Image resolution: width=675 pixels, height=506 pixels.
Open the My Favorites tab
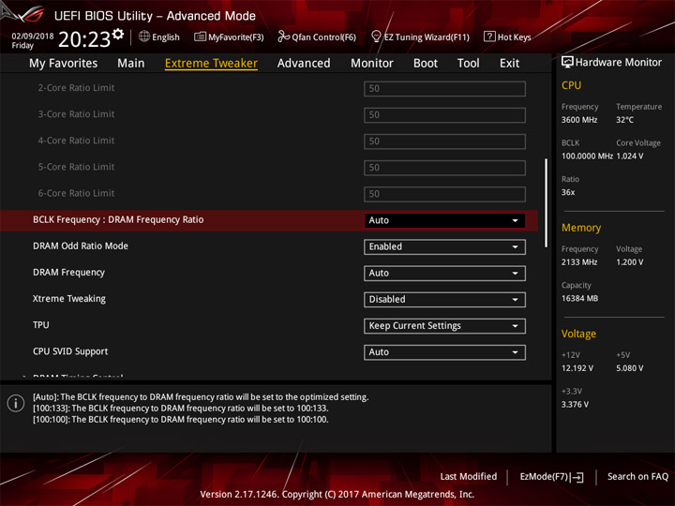pyautogui.click(x=64, y=64)
